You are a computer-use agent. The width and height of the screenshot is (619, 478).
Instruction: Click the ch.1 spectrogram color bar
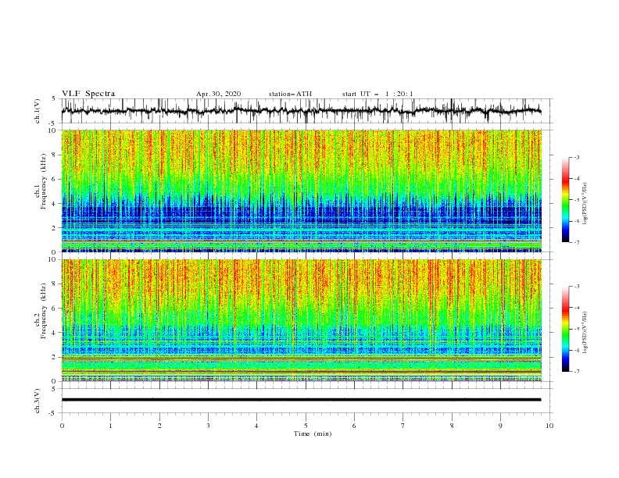pos(565,200)
